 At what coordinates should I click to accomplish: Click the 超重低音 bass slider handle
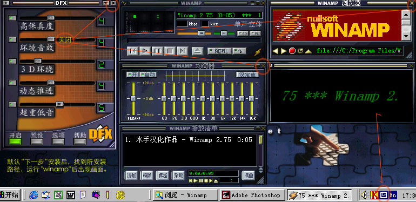tap(59, 104)
